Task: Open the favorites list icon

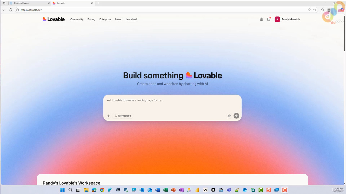Action: point(322,10)
